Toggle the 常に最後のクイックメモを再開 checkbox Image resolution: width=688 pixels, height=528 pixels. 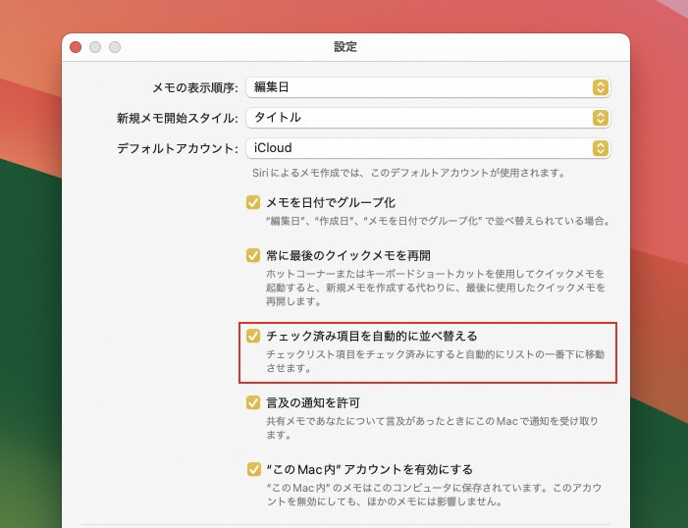(x=253, y=255)
